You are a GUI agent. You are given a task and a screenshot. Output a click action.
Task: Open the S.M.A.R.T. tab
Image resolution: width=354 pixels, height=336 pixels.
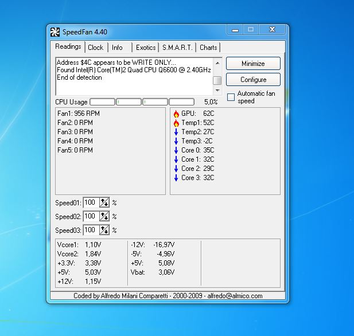[x=177, y=48]
